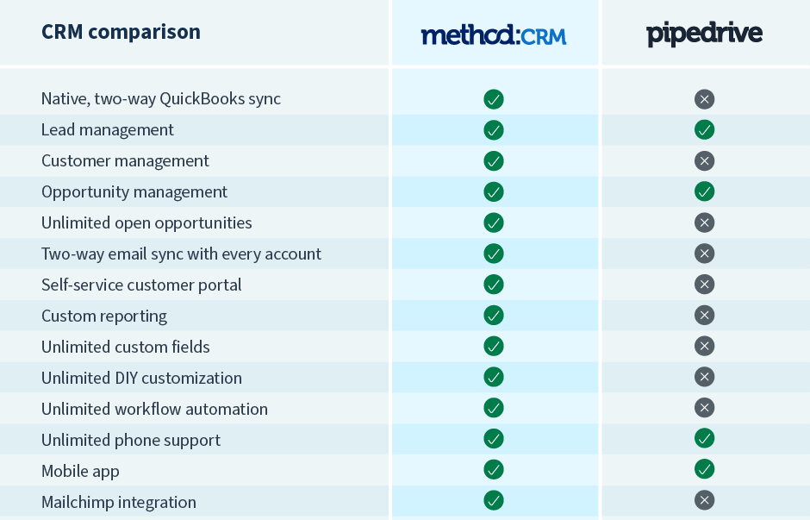The width and height of the screenshot is (810, 520).
Task: Click the CRM comparison heading
Action: click(121, 32)
